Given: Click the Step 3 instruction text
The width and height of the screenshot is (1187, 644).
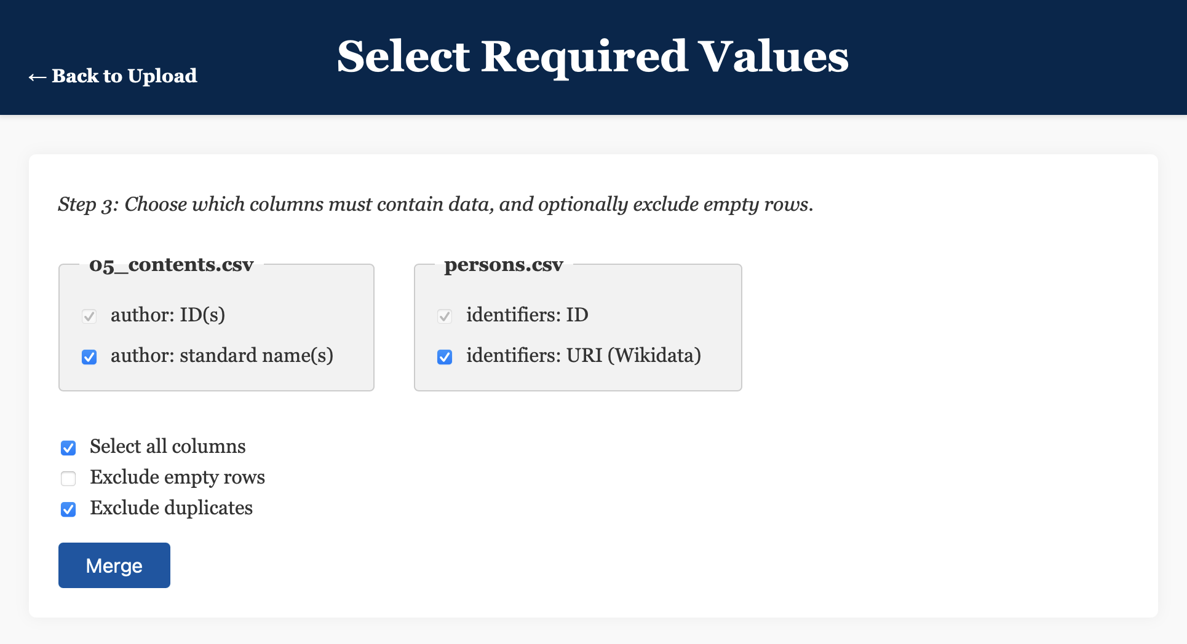Looking at the screenshot, I should click(436, 204).
